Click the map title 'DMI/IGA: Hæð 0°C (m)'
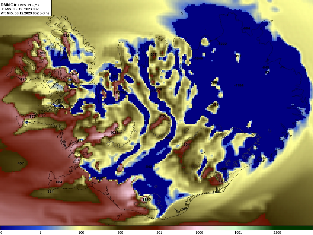The width and height of the screenshot is (313, 235). [20, 5]
